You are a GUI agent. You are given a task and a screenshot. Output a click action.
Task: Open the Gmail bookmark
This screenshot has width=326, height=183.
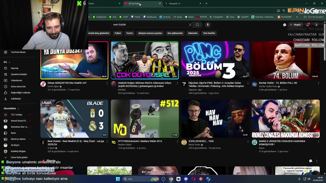pos(177,17)
